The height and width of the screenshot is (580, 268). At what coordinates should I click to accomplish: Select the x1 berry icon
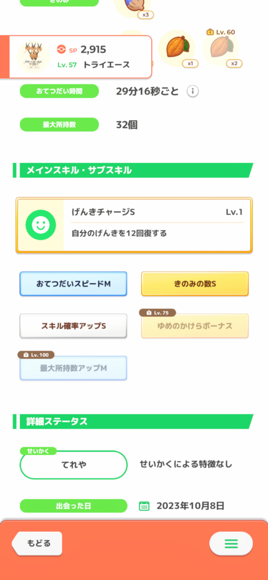click(x=177, y=48)
